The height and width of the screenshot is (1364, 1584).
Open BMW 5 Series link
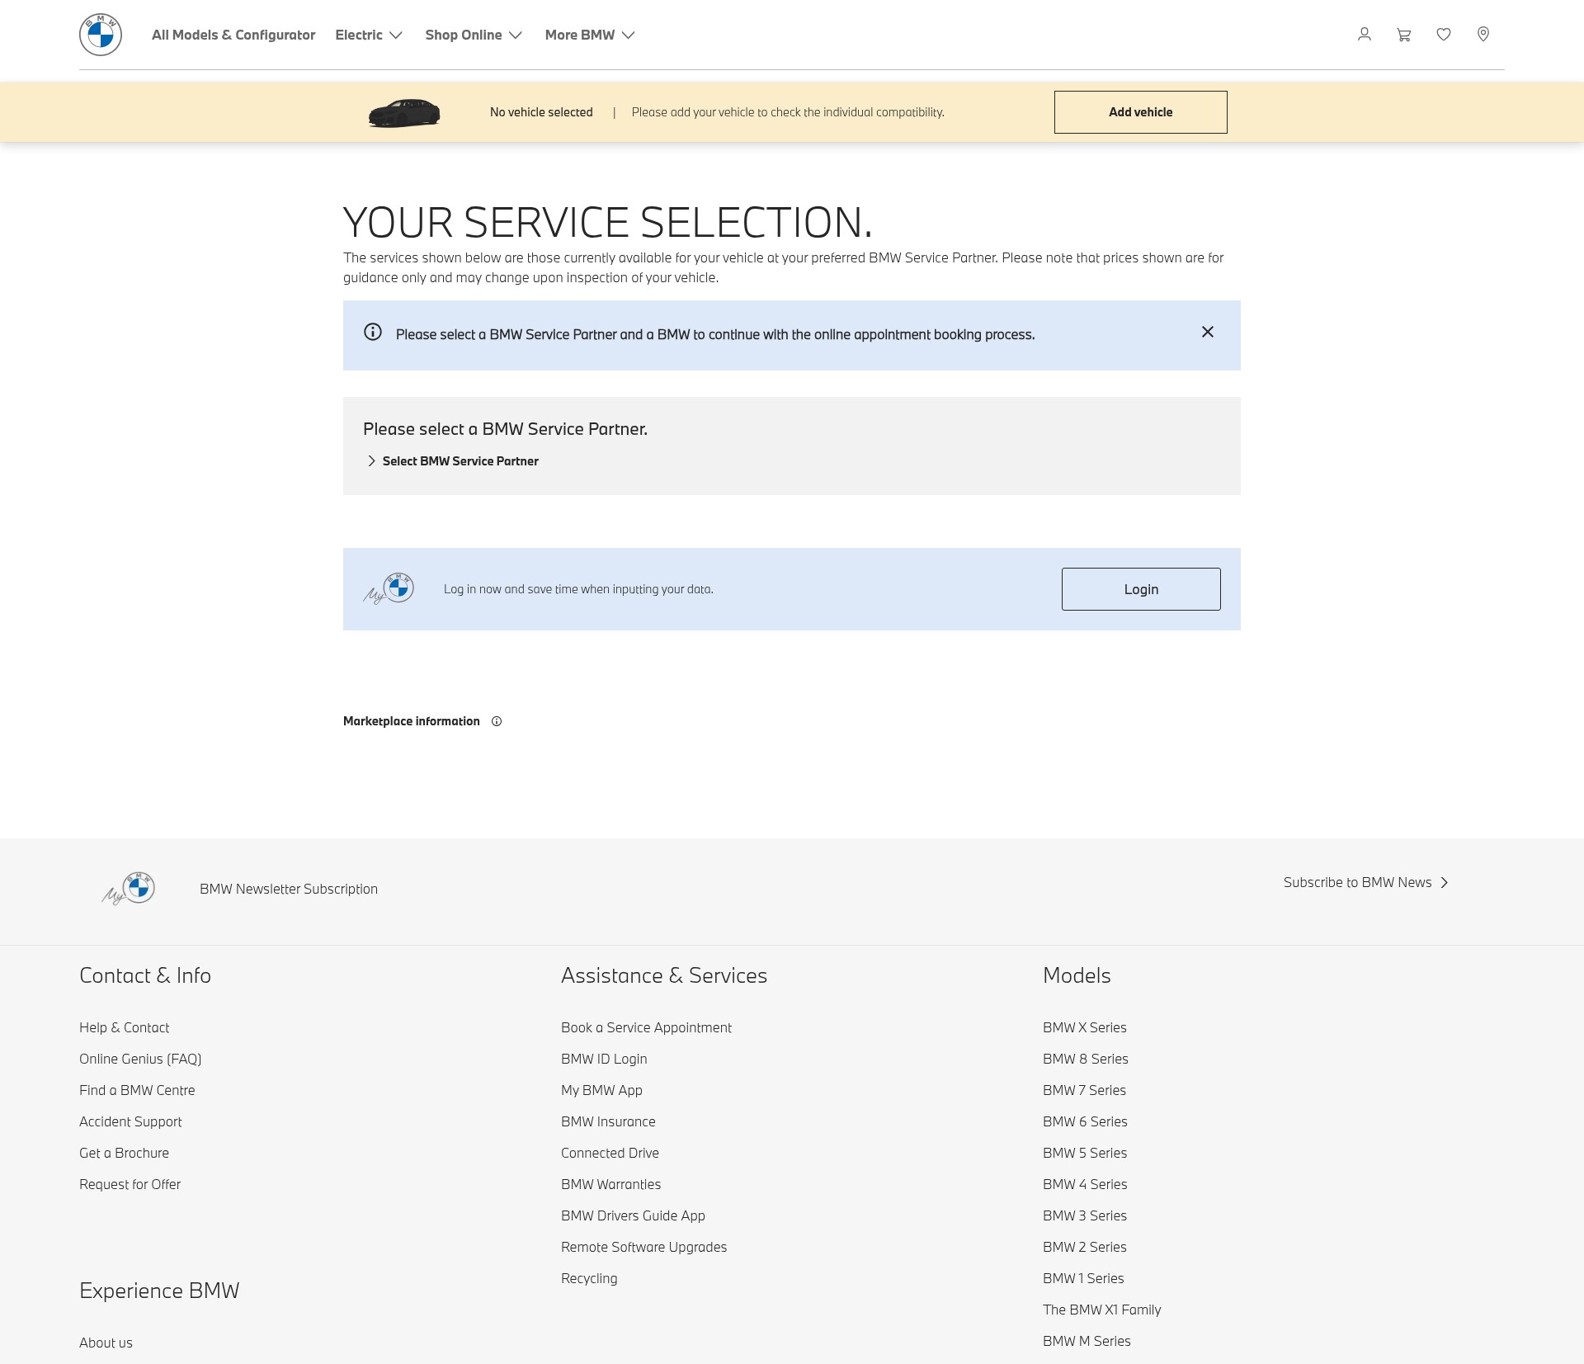click(x=1085, y=1154)
